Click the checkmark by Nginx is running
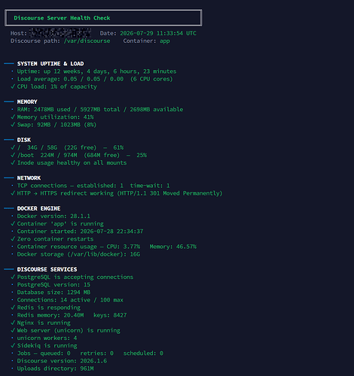The image size is (354, 376). pyautogui.click(x=13, y=323)
